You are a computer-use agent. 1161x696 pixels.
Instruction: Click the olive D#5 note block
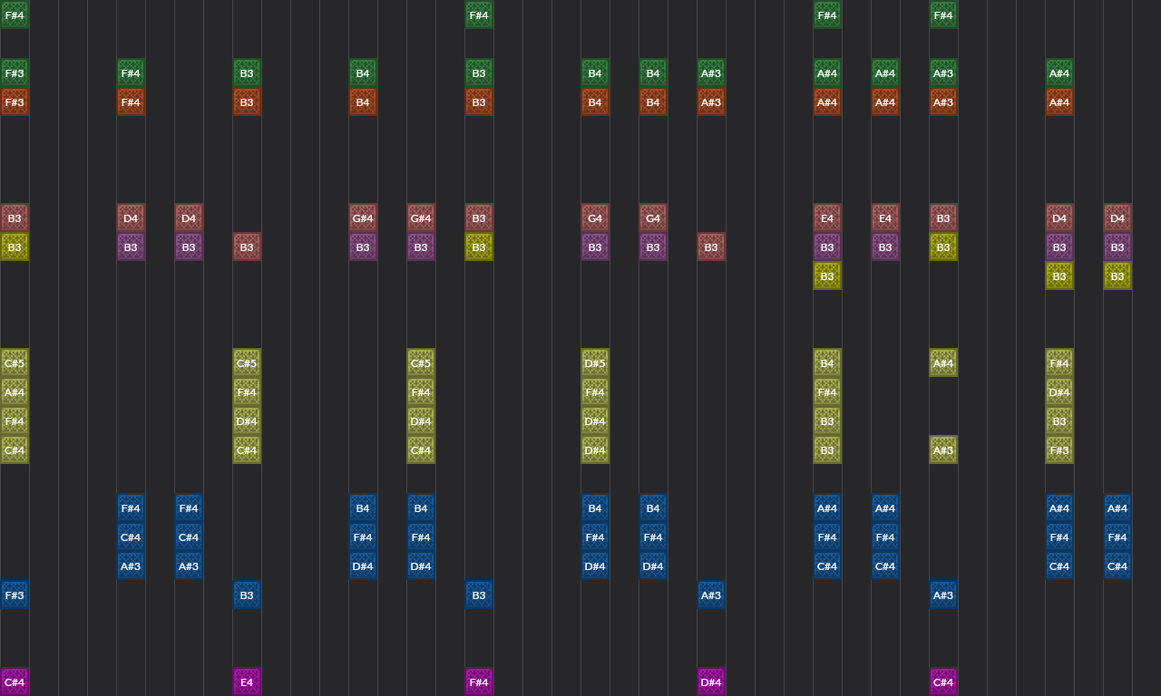[x=595, y=362]
